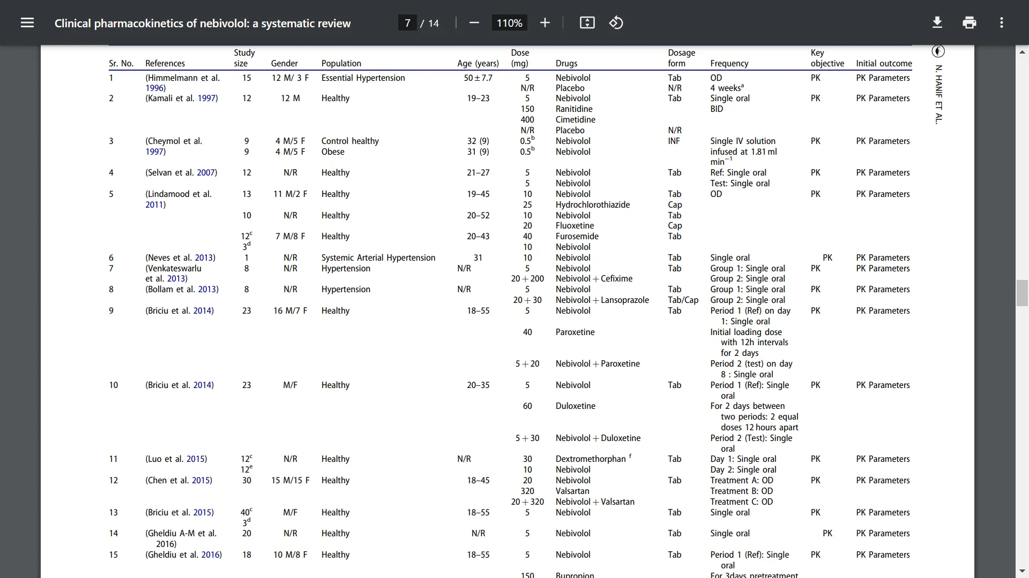Click the 'Dextromethorphan' drug entry
The width and height of the screenshot is (1029, 578).
point(591,459)
